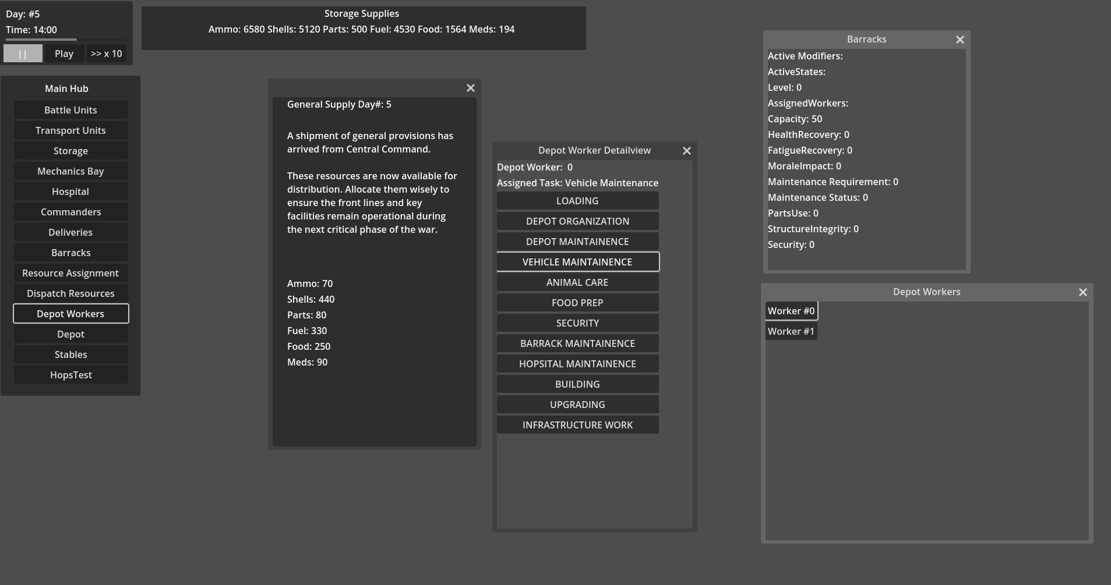This screenshot has height=585, width=1111.
Task: Open the Commanders panel
Action: tap(70, 212)
